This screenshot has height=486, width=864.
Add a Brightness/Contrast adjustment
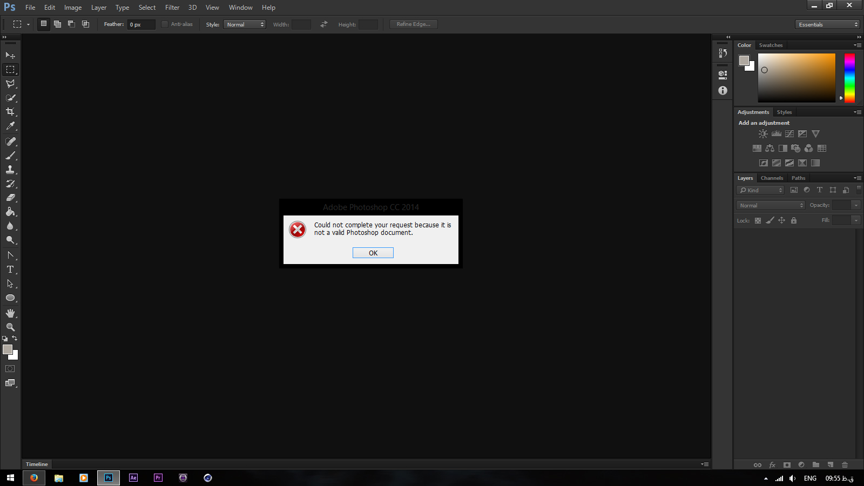point(763,134)
